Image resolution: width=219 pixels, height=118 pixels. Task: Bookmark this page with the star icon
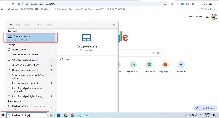click(165, 4)
